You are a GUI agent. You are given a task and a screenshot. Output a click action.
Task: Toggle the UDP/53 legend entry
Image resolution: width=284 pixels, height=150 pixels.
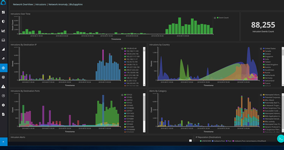(128, 100)
